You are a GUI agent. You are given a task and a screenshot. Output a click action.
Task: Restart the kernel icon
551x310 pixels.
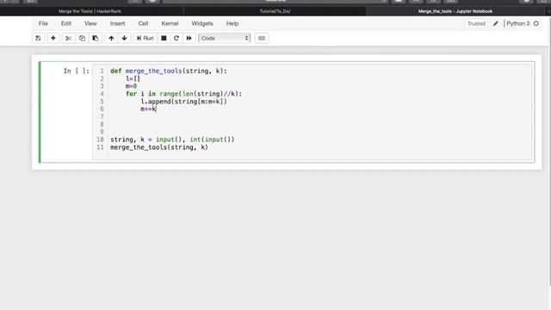tap(176, 38)
